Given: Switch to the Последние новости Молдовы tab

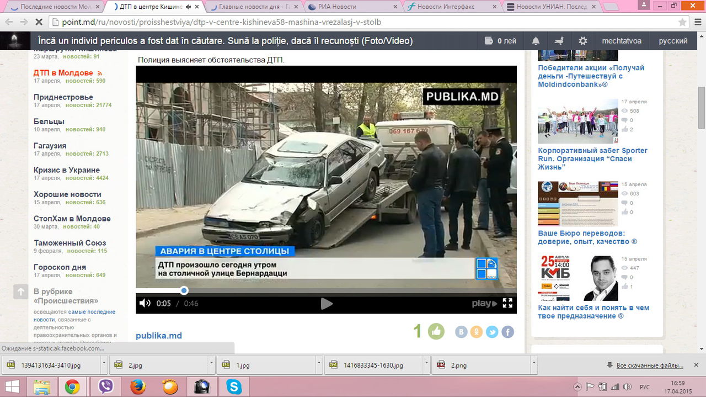Looking at the screenshot, I should [x=54, y=7].
